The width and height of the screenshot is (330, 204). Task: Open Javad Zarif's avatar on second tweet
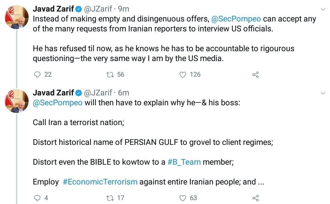17,101
